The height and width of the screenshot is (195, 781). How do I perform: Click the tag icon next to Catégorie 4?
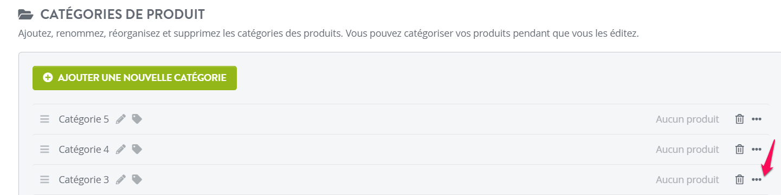[x=137, y=149]
